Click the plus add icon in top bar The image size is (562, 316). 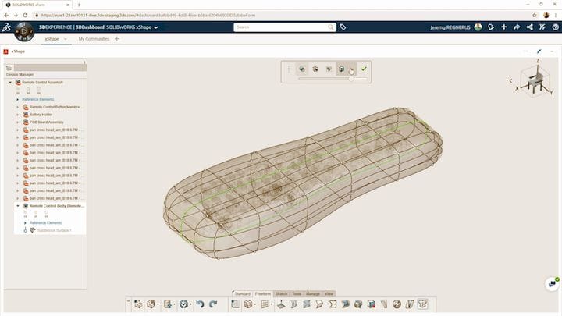[x=504, y=27]
